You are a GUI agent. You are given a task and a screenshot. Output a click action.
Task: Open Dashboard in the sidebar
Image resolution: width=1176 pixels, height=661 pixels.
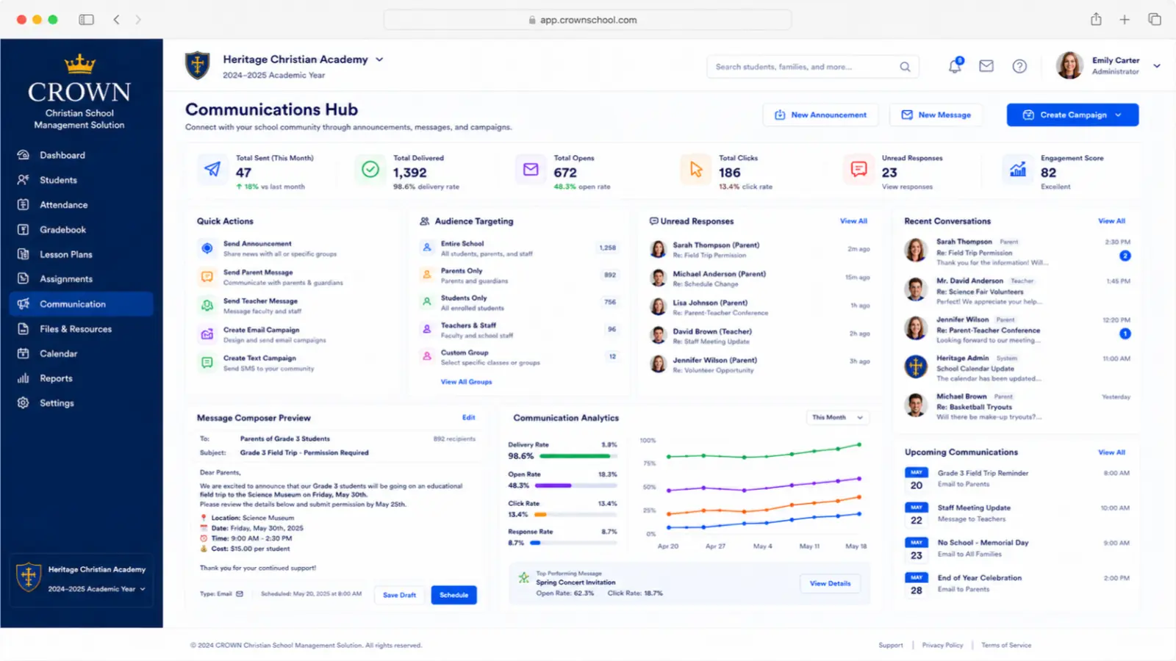[81, 155]
